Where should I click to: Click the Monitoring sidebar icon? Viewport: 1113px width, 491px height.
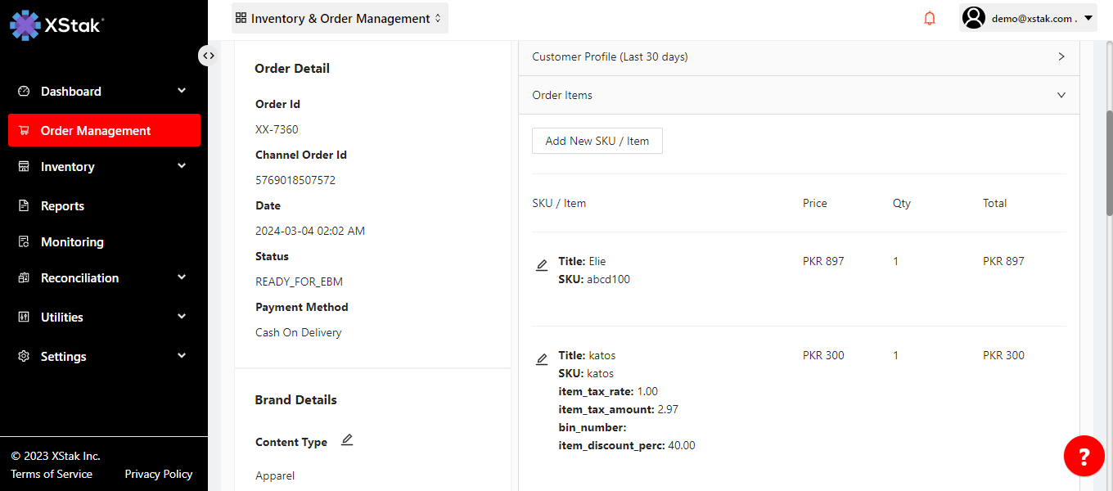click(x=24, y=242)
